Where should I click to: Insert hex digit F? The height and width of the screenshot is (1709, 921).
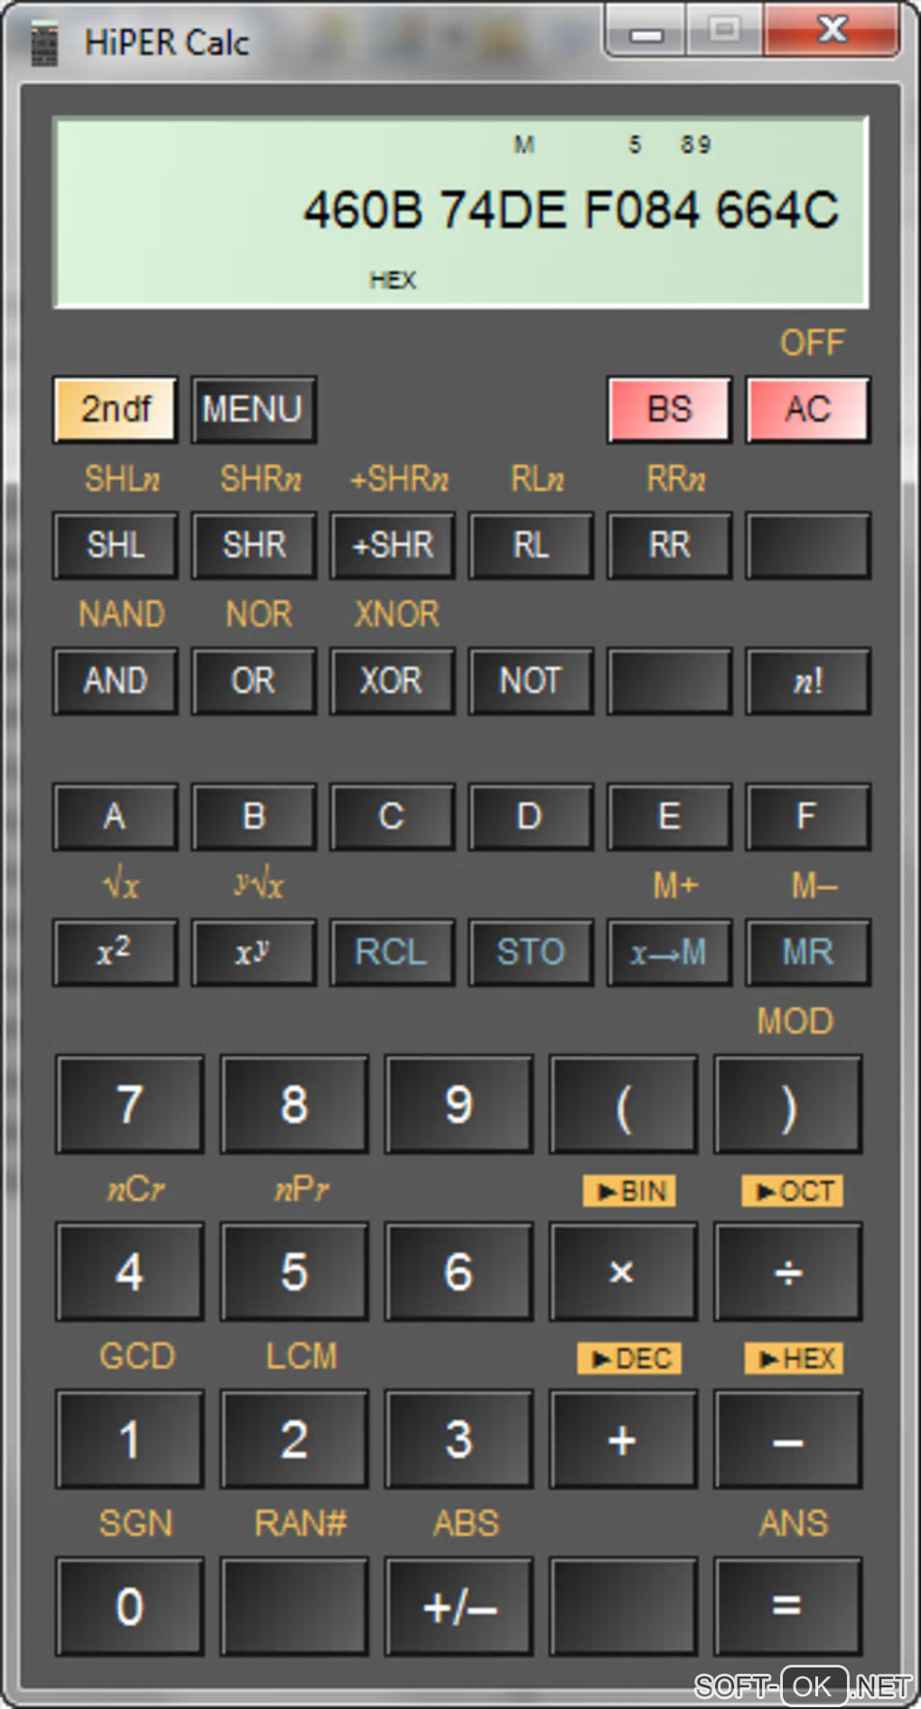pos(808,816)
